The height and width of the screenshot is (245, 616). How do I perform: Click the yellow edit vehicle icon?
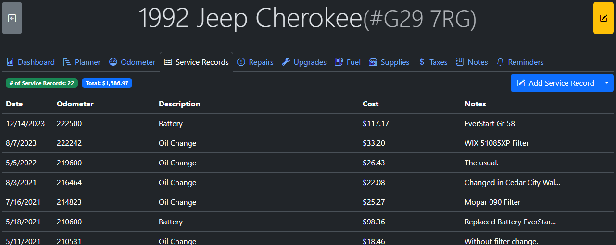(603, 18)
